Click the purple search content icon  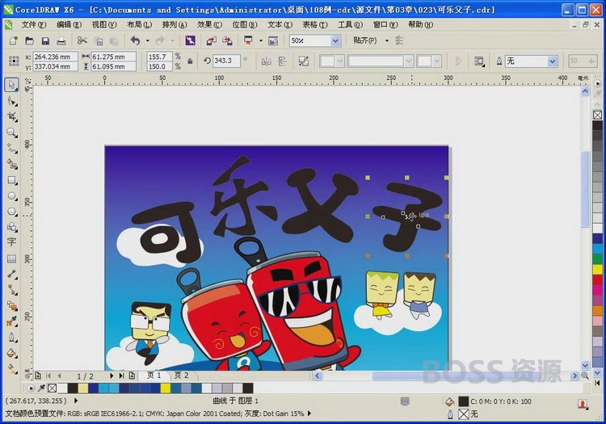[190, 40]
